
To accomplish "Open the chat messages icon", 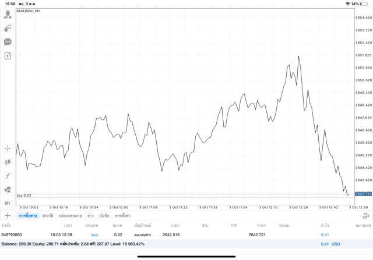I will click(x=8, y=42).
